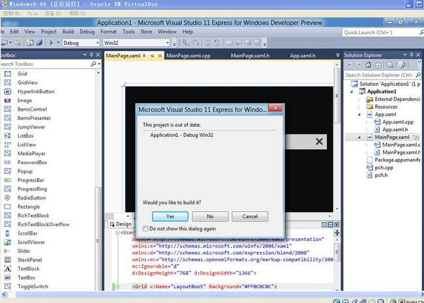This screenshot has height=303, width=424.
Task: Open the Project menu
Action: 49,32
